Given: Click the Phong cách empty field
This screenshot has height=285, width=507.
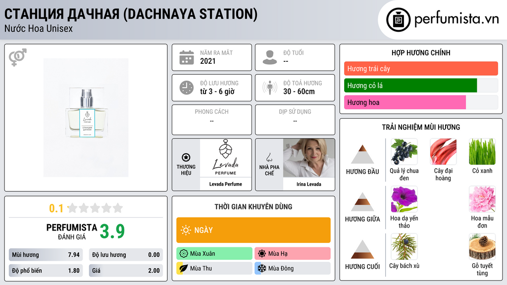Looking at the screenshot, I should click(x=212, y=120).
